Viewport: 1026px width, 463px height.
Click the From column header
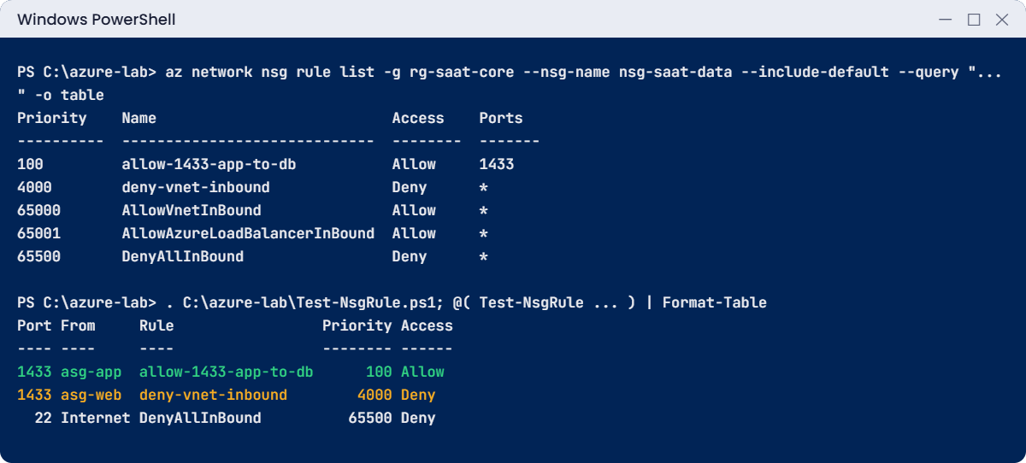[x=78, y=325]
